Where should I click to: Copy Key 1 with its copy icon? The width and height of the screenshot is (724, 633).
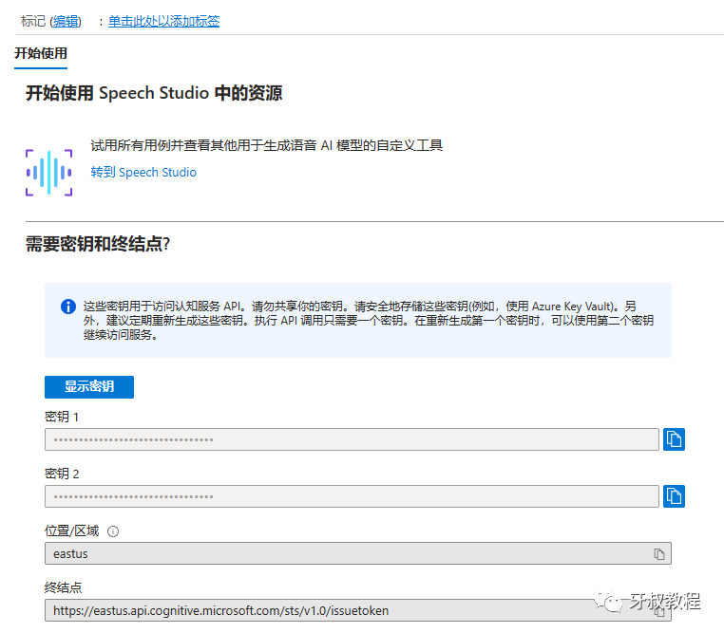pyautogui.click(x=674, y=438)
